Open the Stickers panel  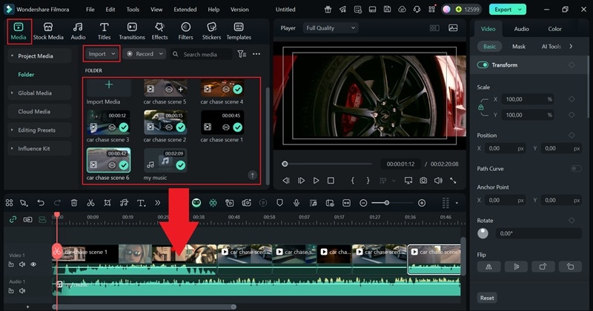click(211, 30)
